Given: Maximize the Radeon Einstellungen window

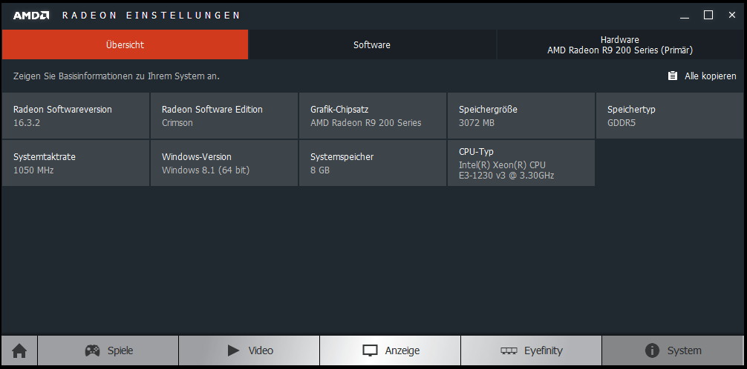Looking at the screenshot, I should 708,16.
